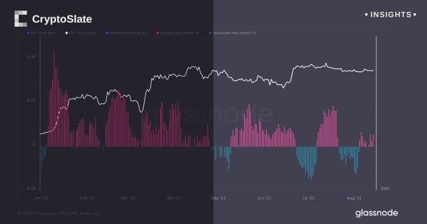This screenshot has width=427, height=224.
Task: Click the 0.16 y-axis value
Action: coord(31,57)
